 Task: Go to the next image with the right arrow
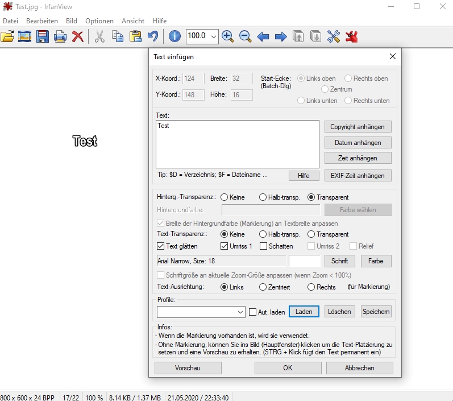281,37
